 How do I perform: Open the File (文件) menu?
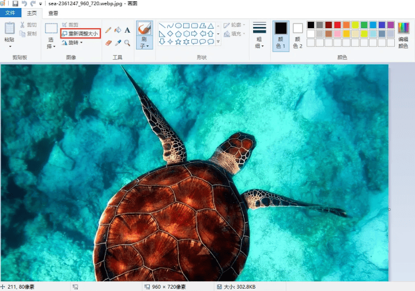(x=10, y=13)
